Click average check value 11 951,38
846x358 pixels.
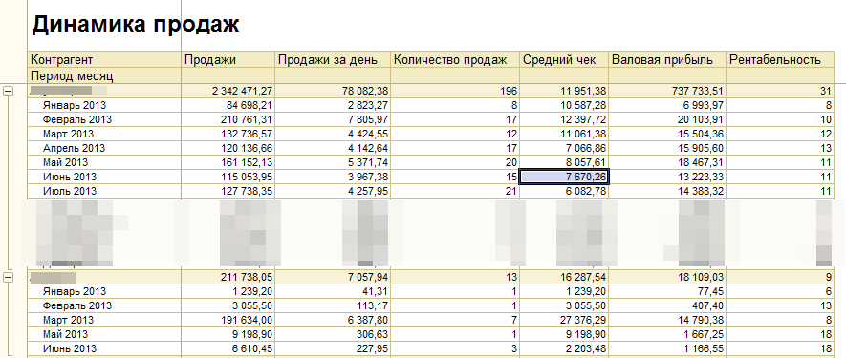point(583,91)
